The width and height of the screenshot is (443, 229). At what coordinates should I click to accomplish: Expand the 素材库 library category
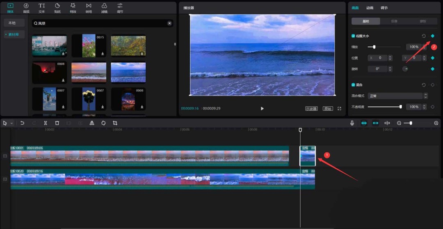(14, 34)
